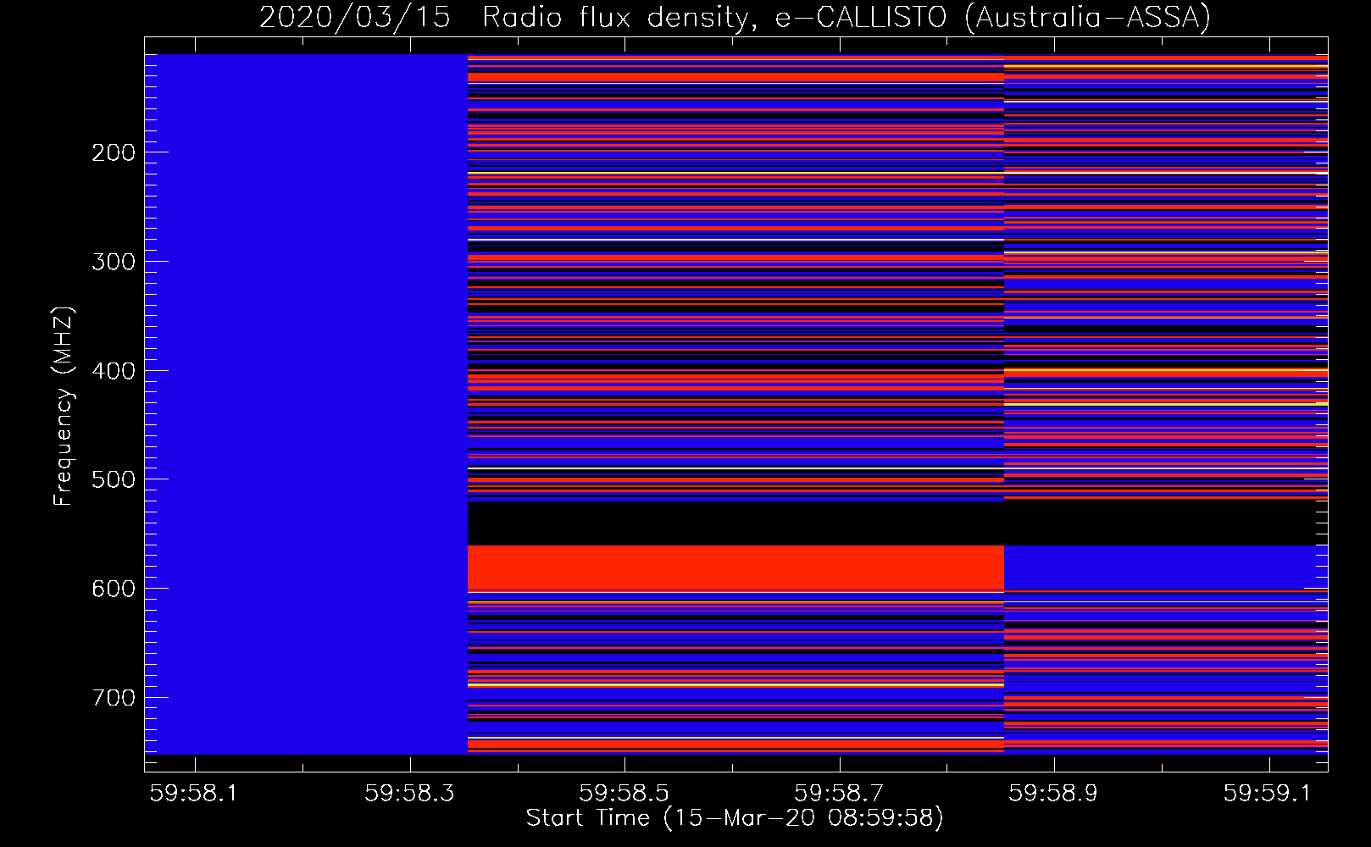1371x847 pixels.
Task: Click the wide red band near 600 MHz
Action: 735,567
